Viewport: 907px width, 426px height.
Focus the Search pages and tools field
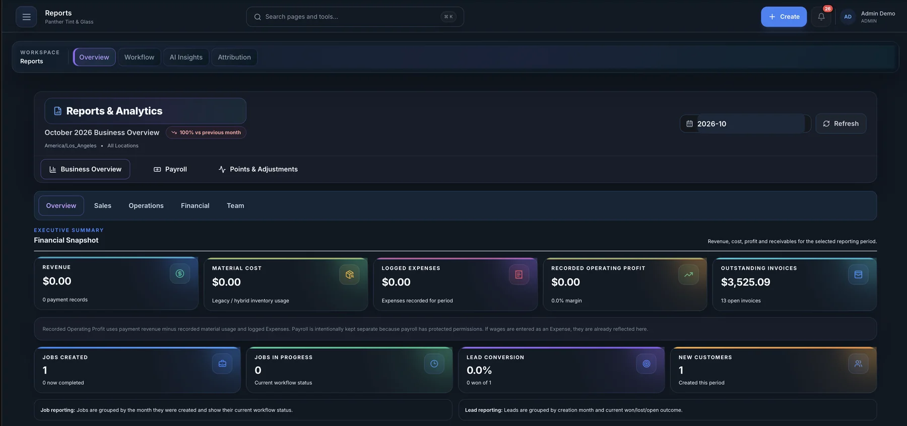(x=355, y=17)
